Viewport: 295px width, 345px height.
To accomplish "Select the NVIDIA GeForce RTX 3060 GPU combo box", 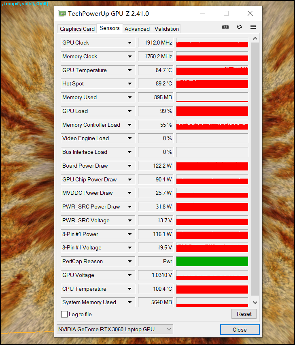I will [x=115, y=329].
